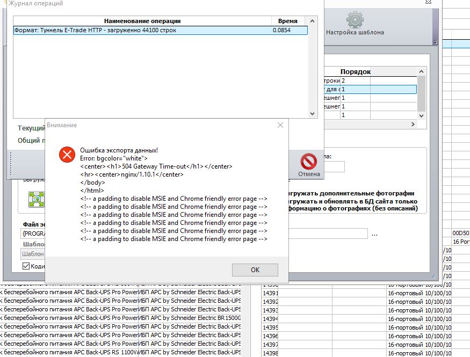Select the highlighted Порядок row with value 1

point(371,89)
